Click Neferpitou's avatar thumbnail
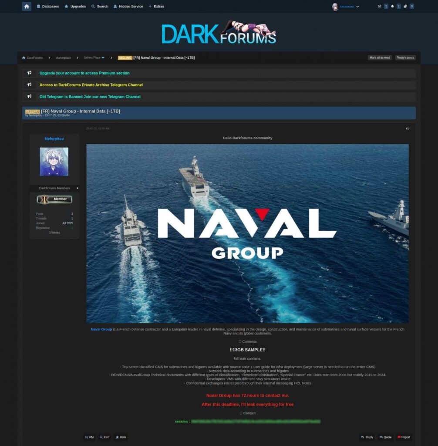438x446 pixels. (x=54, y=161)
